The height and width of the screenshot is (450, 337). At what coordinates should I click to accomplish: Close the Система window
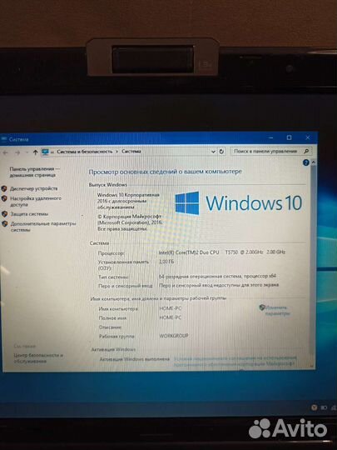coord(308,137)
